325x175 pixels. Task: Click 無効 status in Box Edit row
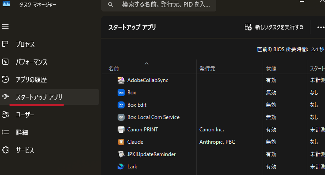click(x=271, y=105)
